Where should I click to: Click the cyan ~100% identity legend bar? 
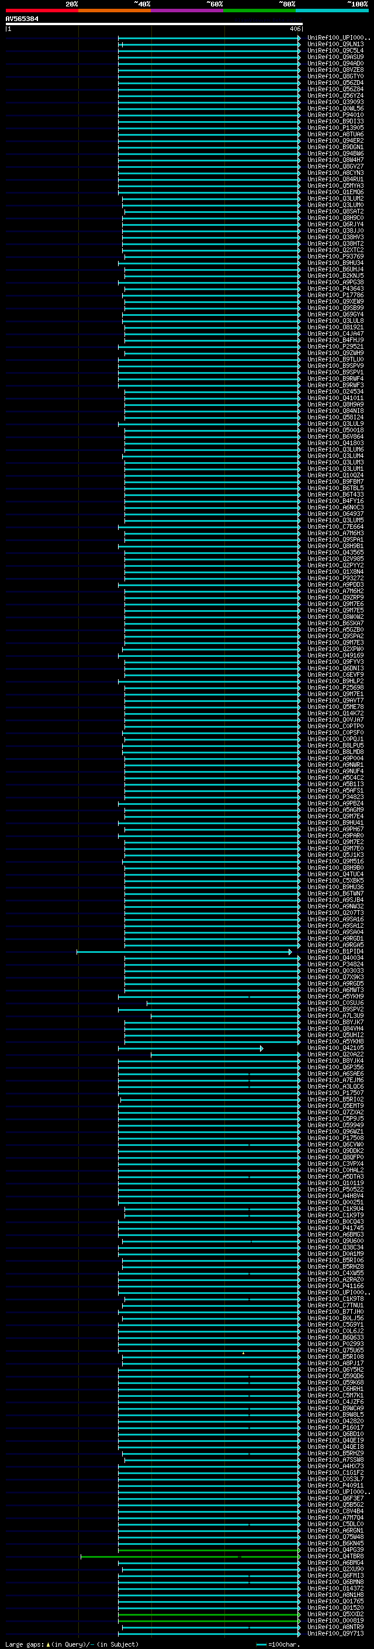click(x=332, y=11)
